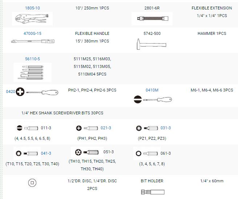Image resolution: width=238 pixels, height=199 pixels.
Task: Open the 0420 screwdriver link
Action: [10, 92]
